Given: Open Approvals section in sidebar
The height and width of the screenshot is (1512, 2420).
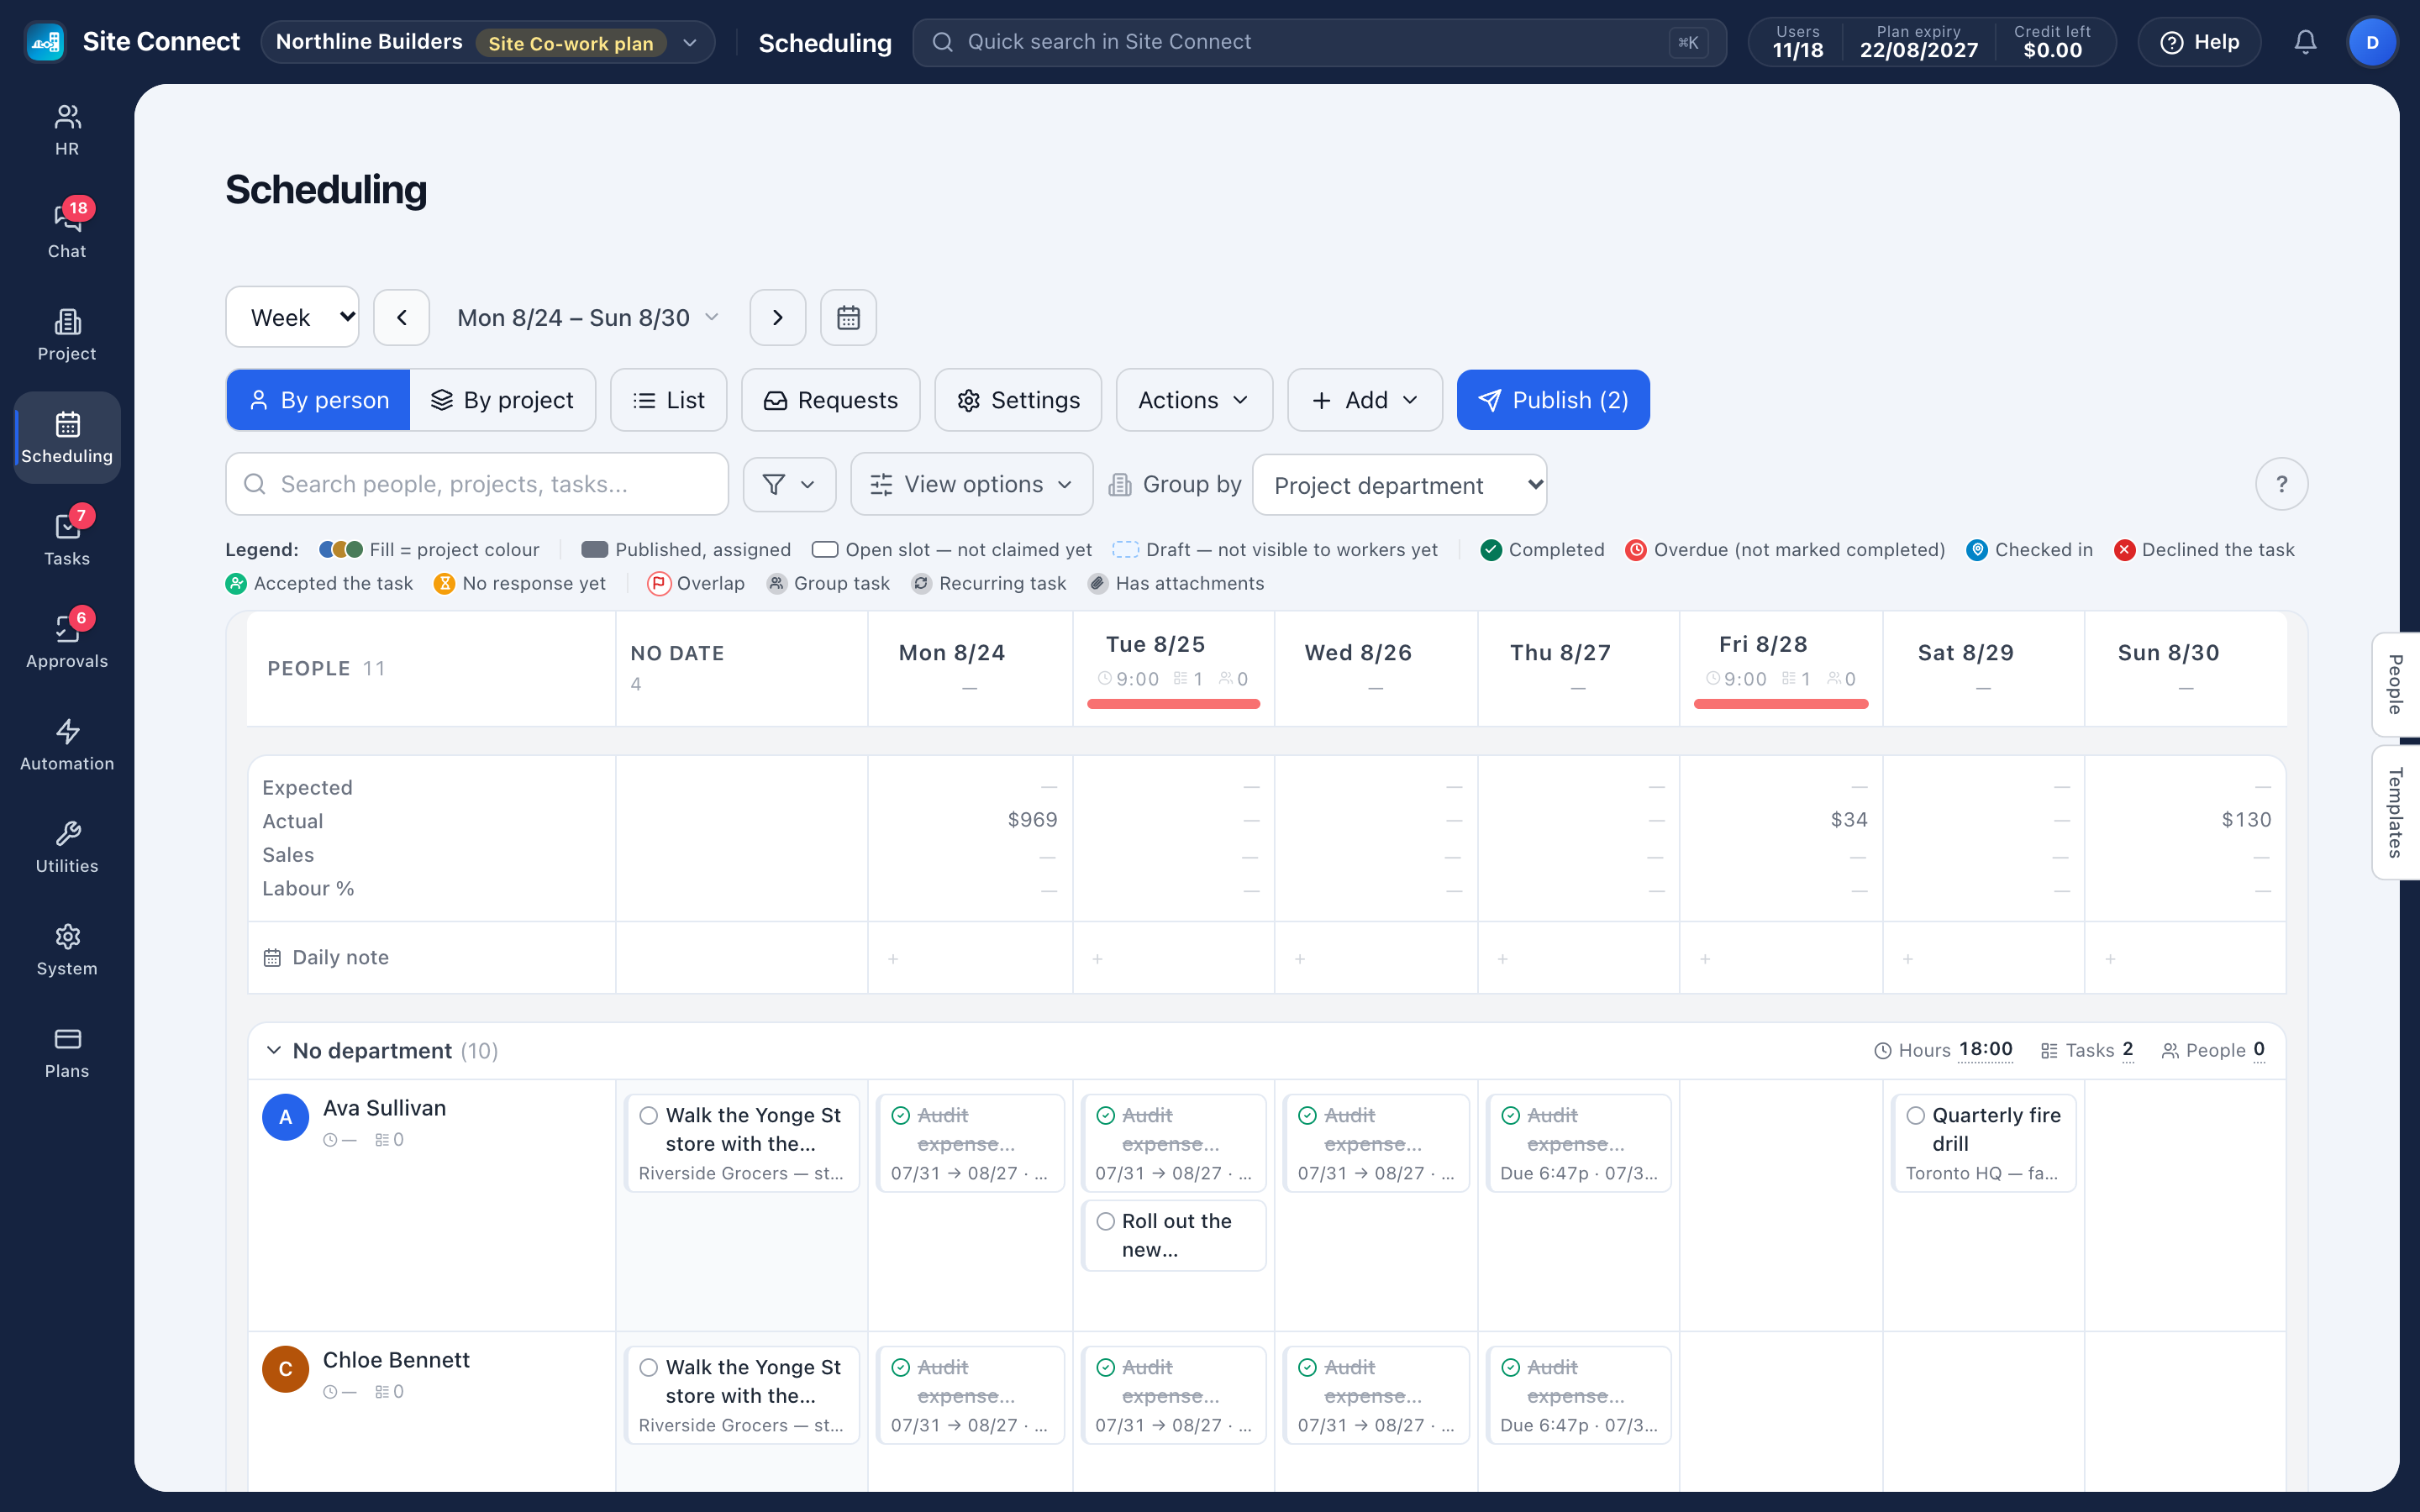Looking at the screenshot, I should [x=67, y=641].
